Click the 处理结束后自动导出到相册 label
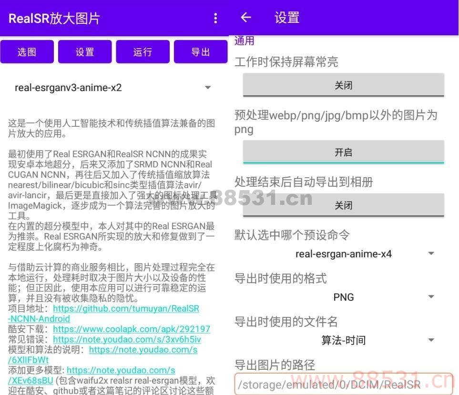The height and width of the screenshot is (395, 459). pyautogui.click(x=304, y=182)
